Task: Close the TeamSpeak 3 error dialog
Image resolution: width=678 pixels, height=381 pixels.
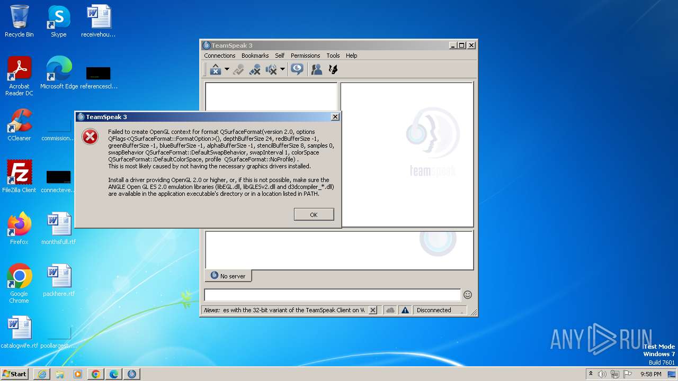Action: [x=335, y=117]
